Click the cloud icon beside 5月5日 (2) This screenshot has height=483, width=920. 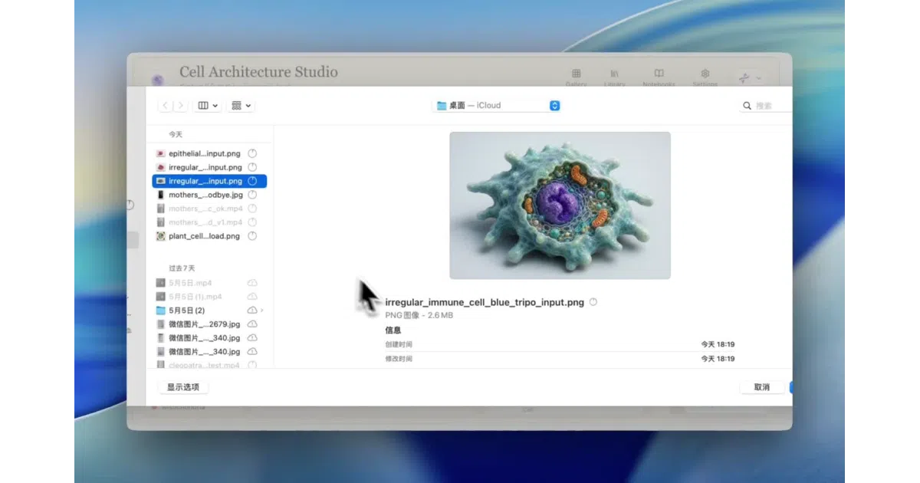coord(251,310)
